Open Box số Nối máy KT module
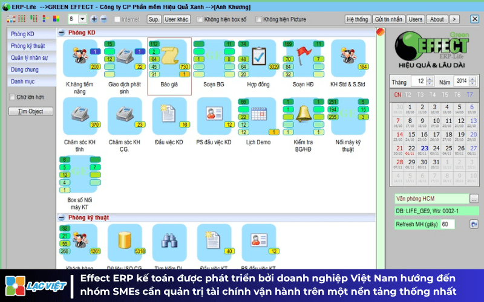The image size is (484, 302). tap(80, 174)
